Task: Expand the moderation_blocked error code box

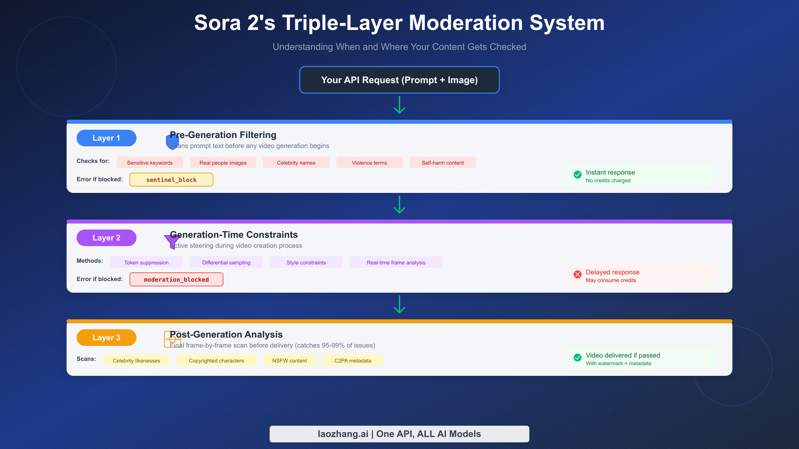Action: 176,279
